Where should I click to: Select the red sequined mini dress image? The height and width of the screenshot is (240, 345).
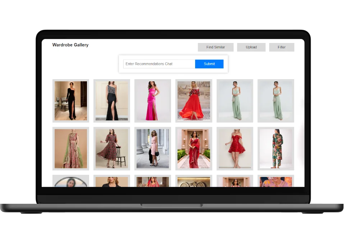pos(235,148)
